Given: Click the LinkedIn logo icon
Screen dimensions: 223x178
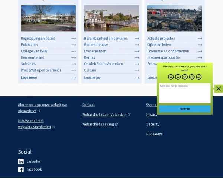Looking at the screenshot, I should pos(21,162).
